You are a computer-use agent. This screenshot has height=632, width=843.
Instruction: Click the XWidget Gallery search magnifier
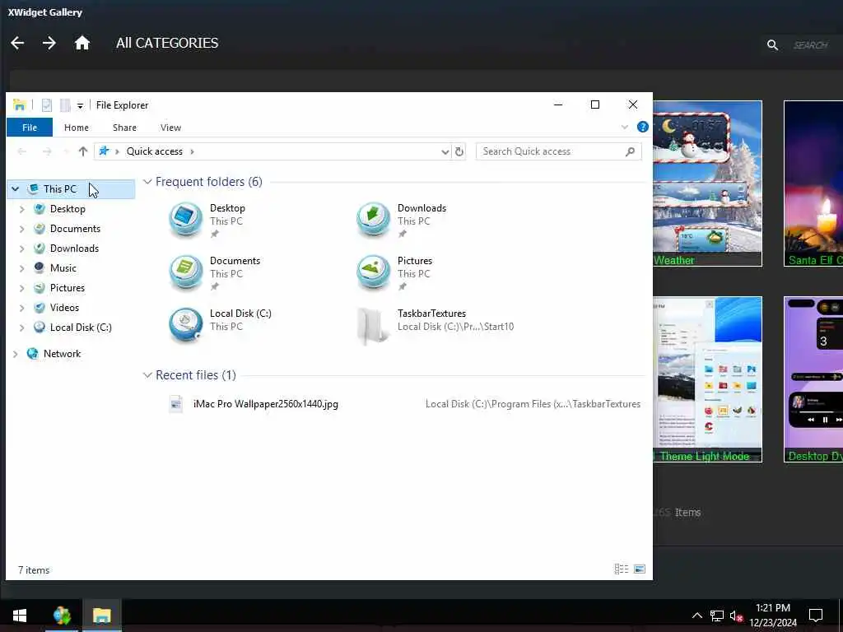[x=772, y=45]
